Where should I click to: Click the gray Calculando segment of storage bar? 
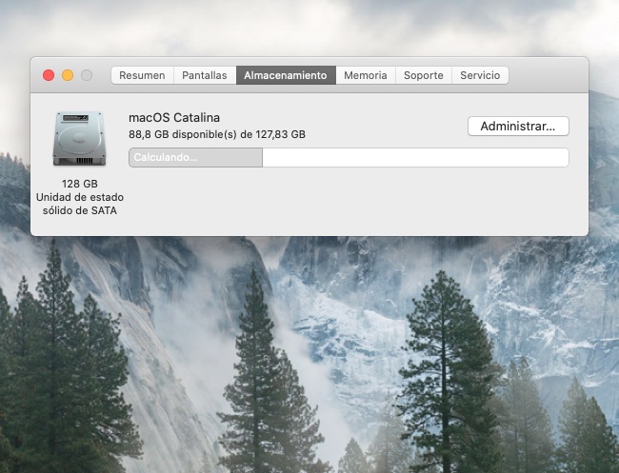tap(195, 158)
